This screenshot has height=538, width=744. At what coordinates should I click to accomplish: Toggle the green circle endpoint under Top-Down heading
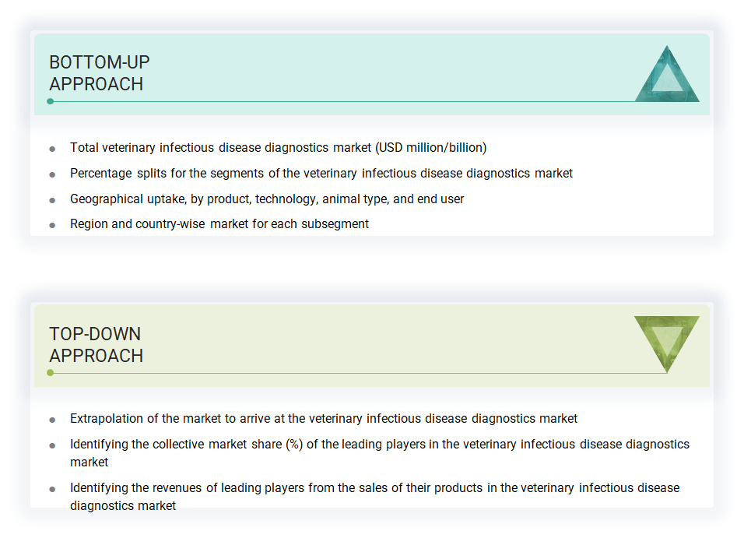(51, 372)
